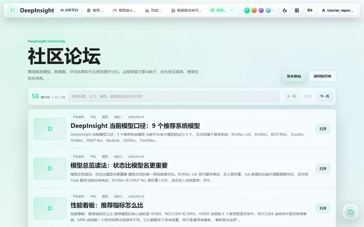
Task: Open title 模型总览读法：状态比模型名更重要
Action: [119, 165]
